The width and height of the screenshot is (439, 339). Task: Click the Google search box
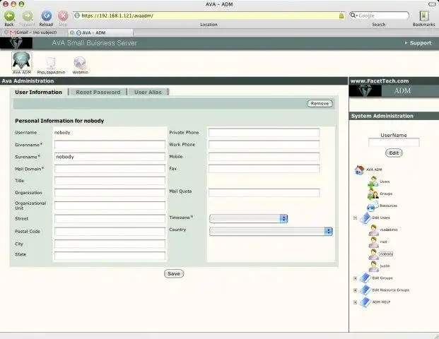[x=380, y=16]
